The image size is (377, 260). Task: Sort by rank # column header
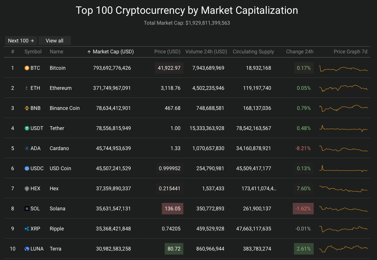tap(13, 52)
